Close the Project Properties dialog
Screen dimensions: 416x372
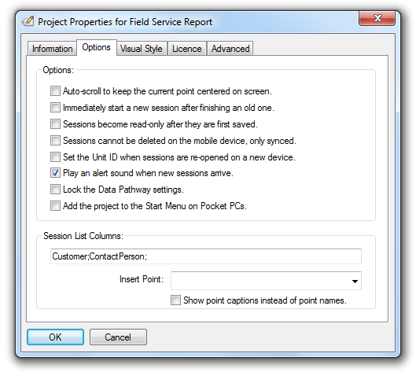click(x=377, y=18)
